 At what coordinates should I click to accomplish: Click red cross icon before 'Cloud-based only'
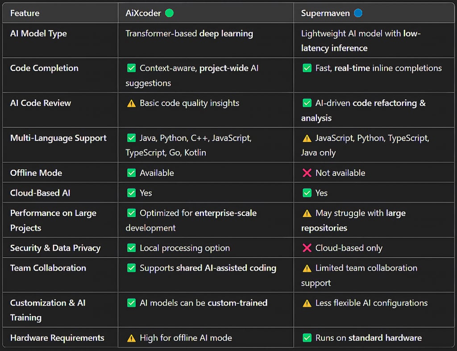click(307, 248)
